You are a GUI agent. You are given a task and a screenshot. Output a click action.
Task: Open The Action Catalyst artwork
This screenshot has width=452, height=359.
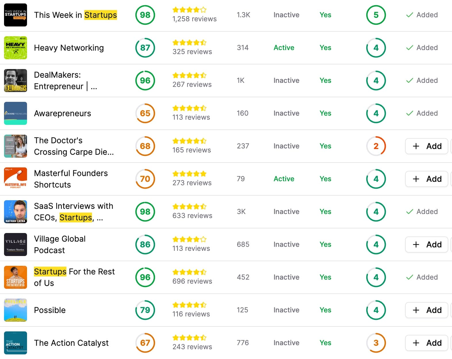pos(16,343)
